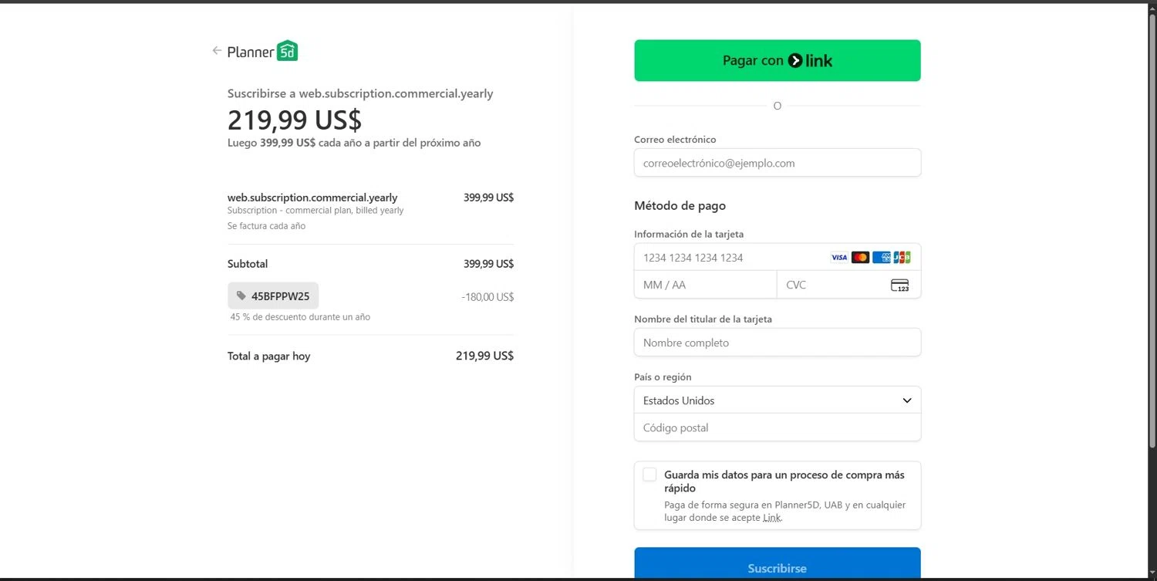This screenshot has width=1157, height=581.
Task: Click the Mastercard icon
Action: coord(860,258)
